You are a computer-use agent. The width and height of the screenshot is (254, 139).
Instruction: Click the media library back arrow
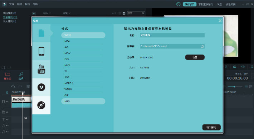coord(34,14)
